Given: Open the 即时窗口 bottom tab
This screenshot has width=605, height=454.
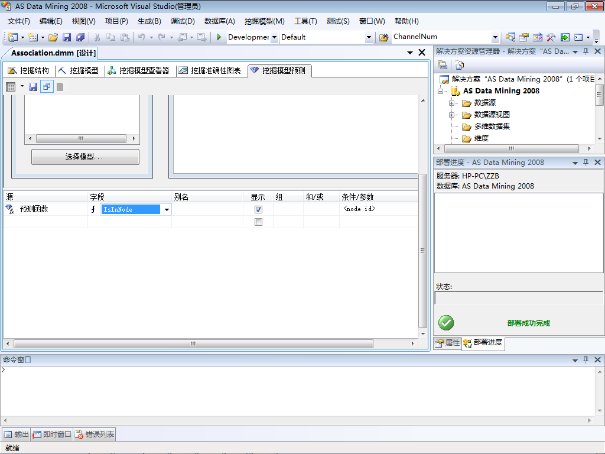Looking at the screenshot, I should pyautogui.click(x=52, y=434).
